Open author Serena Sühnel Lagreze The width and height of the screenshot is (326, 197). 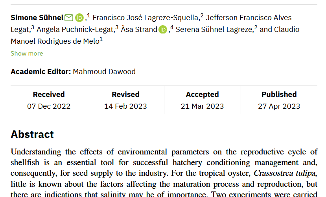tap(214, 30)
